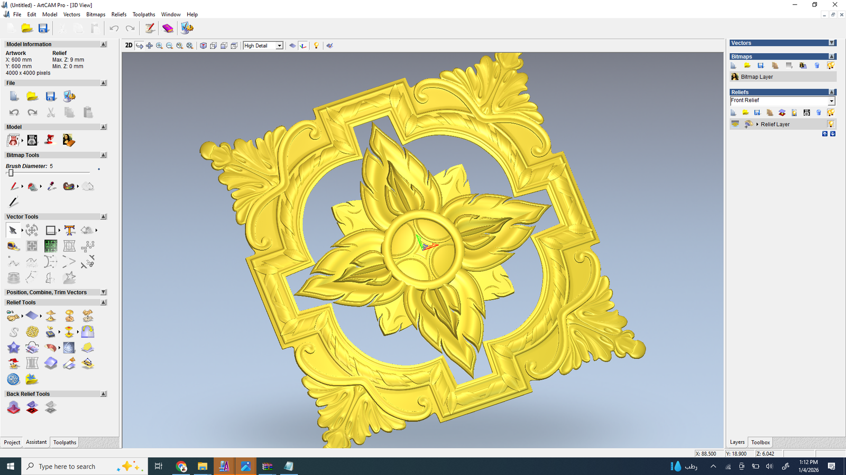This screenshot has height=475, width=846.
Task: Click the Zoom In icon in 3D view toolbar
Action: (x=159, y=46)
